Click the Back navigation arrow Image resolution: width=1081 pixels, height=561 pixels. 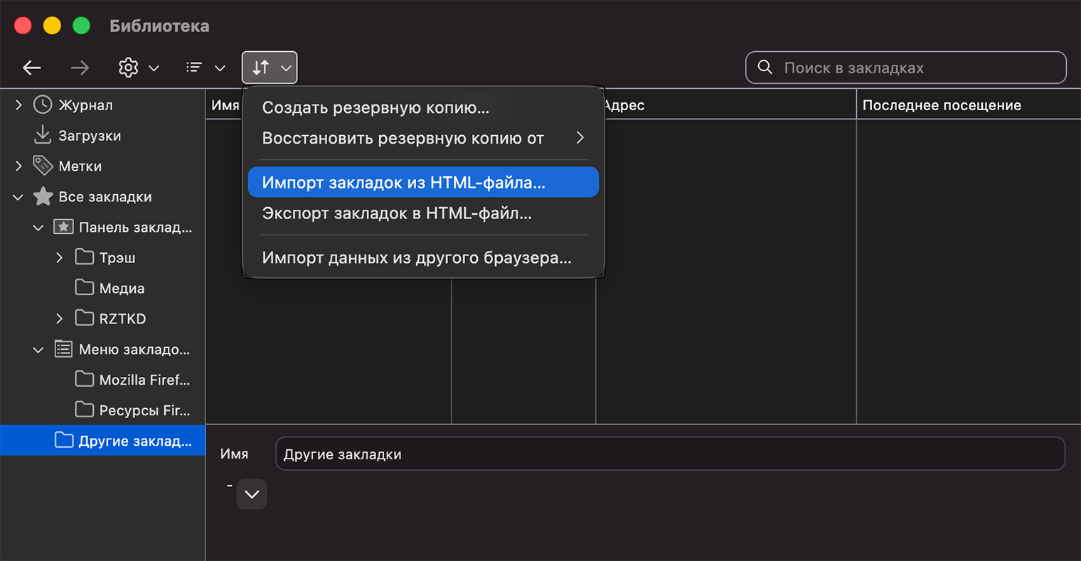(32, 67)
